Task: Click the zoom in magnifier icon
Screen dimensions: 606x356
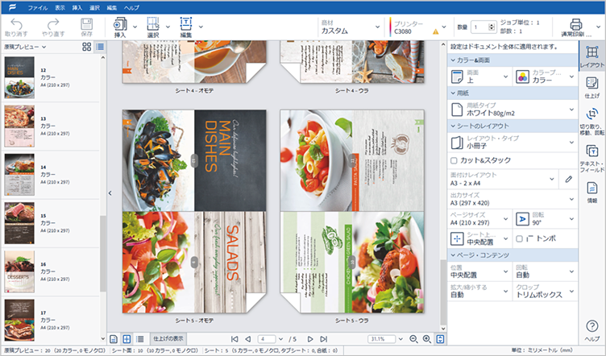Action: point(426,339)
